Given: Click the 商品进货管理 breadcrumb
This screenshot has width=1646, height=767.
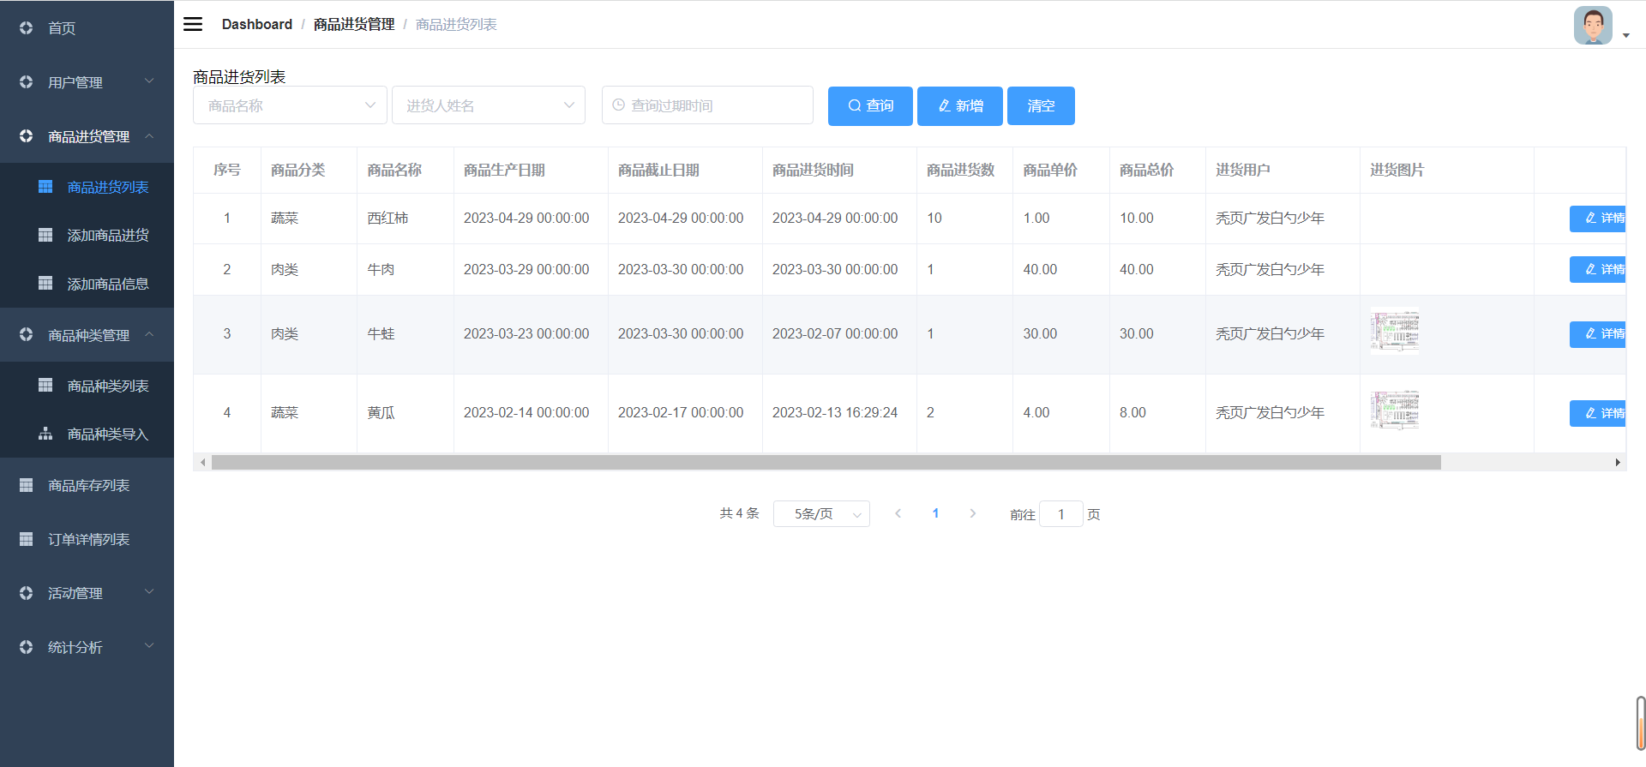Looking at the screenshot, I should point(354,24).
